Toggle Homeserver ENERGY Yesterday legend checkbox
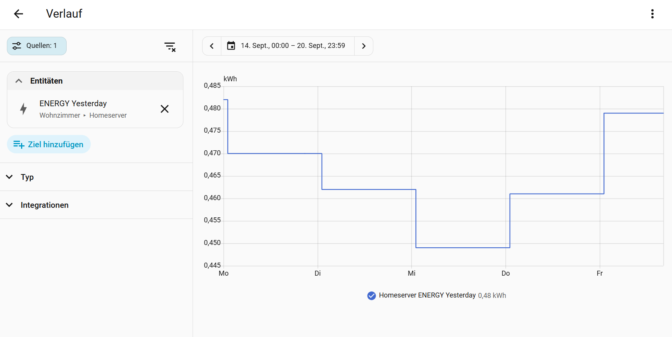672x337 pixels. pos(371,296)
